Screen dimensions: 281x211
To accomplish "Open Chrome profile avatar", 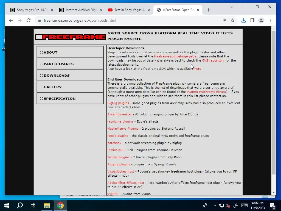I will pyautogui.click(x=261, y=20).
